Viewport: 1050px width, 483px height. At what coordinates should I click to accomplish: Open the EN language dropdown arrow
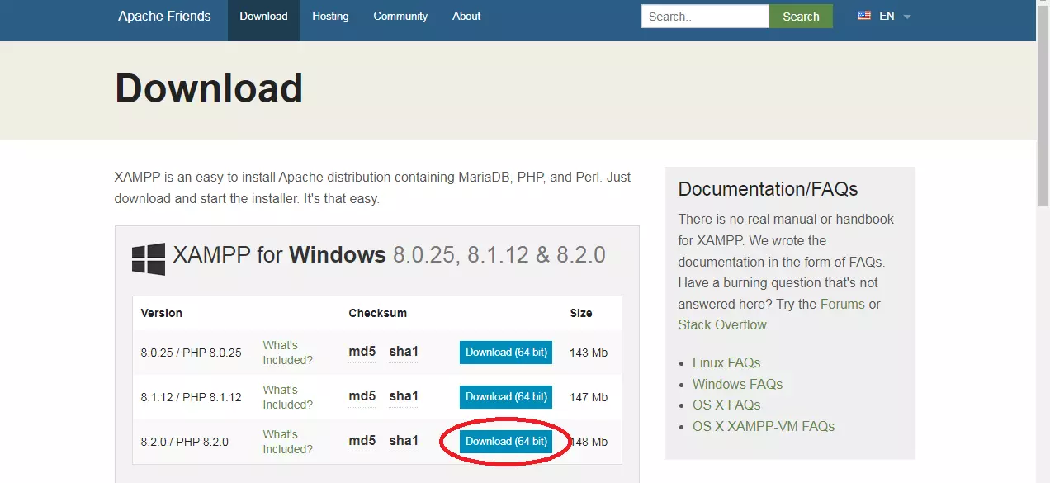coord(906,17)
